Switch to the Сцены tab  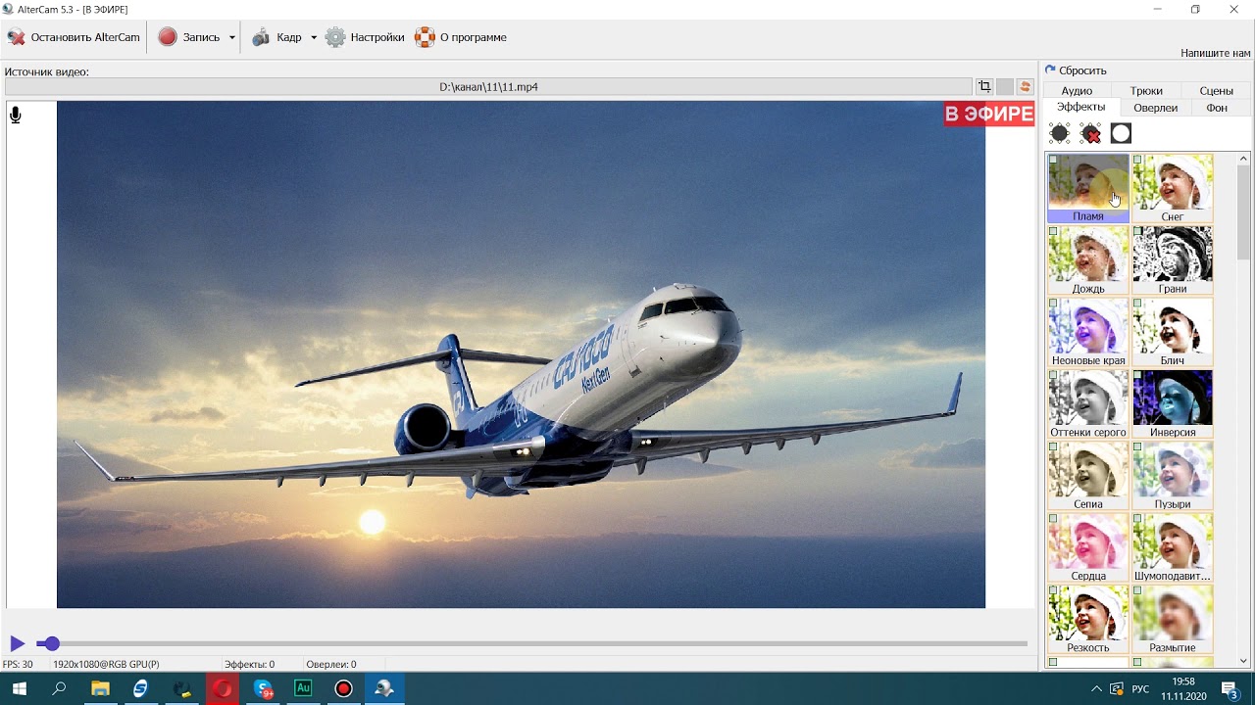pos(1216,90)
